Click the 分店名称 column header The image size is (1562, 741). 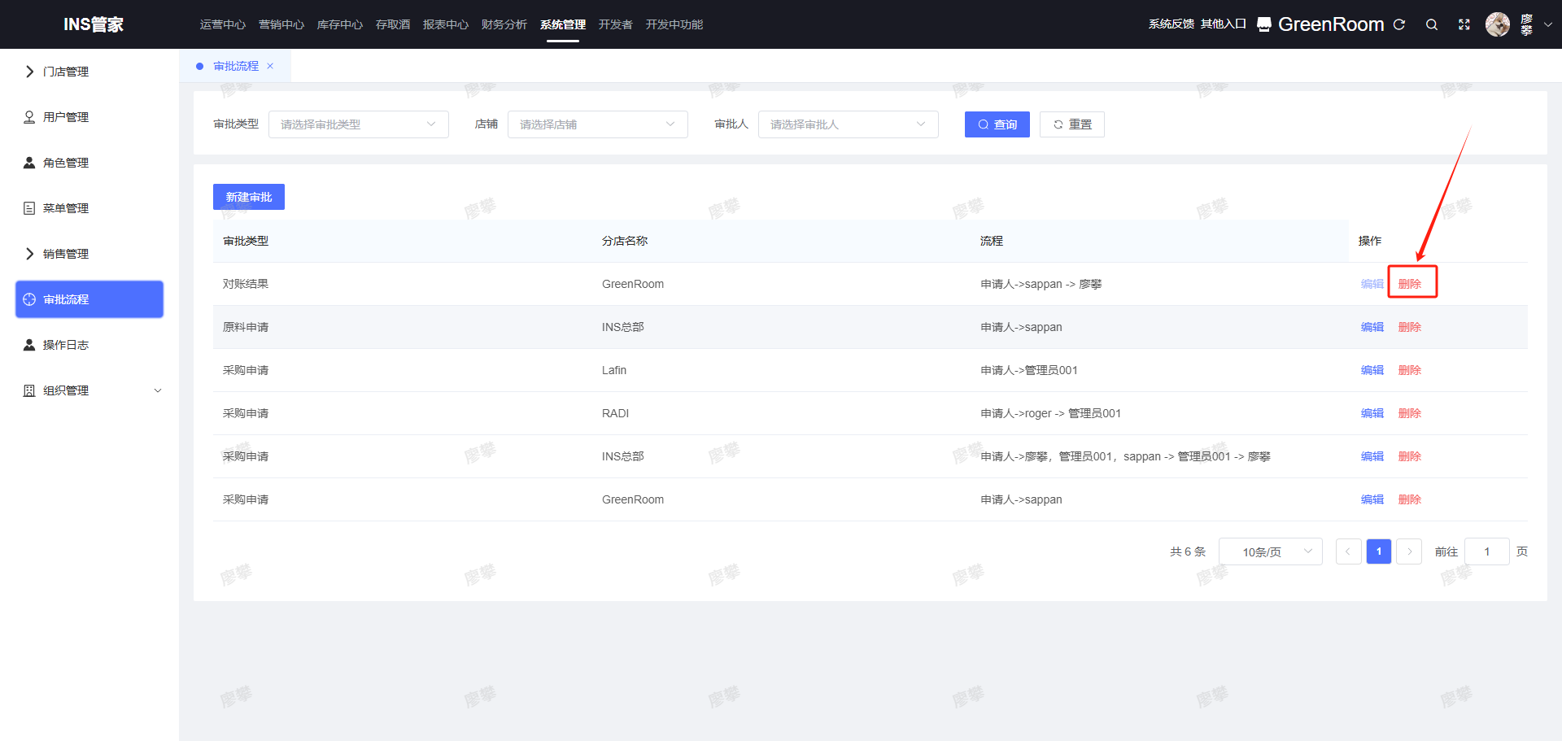coord(625,241)
